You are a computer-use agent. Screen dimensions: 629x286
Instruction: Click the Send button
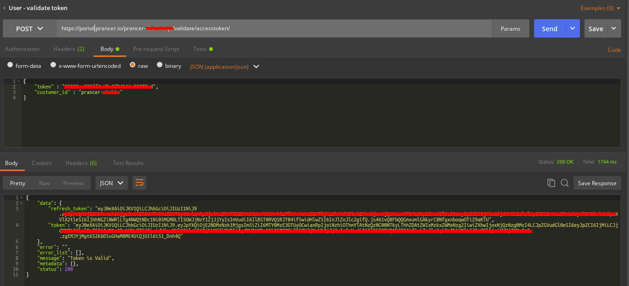(550, 28)
